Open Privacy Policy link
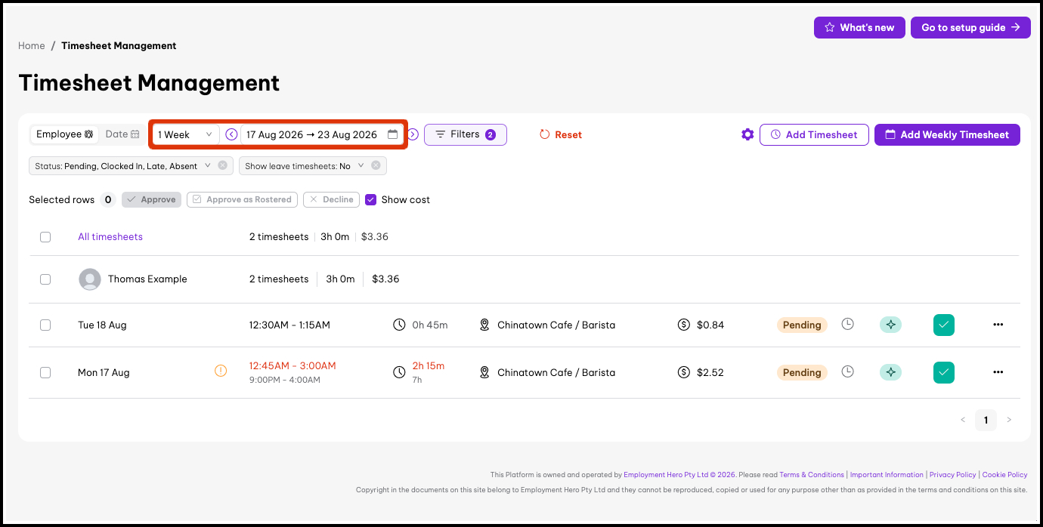Screen dimensions: 1043x527 pos(953,475)
